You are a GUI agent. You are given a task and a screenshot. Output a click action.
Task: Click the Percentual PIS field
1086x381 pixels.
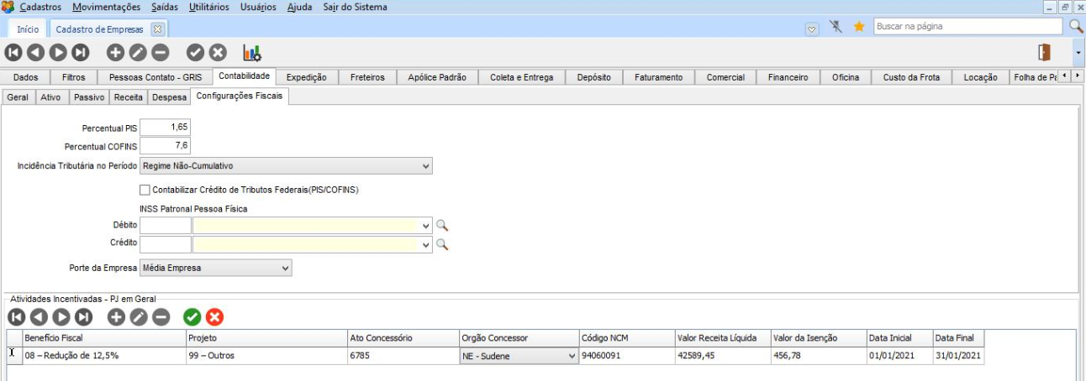tap(166, 128)
